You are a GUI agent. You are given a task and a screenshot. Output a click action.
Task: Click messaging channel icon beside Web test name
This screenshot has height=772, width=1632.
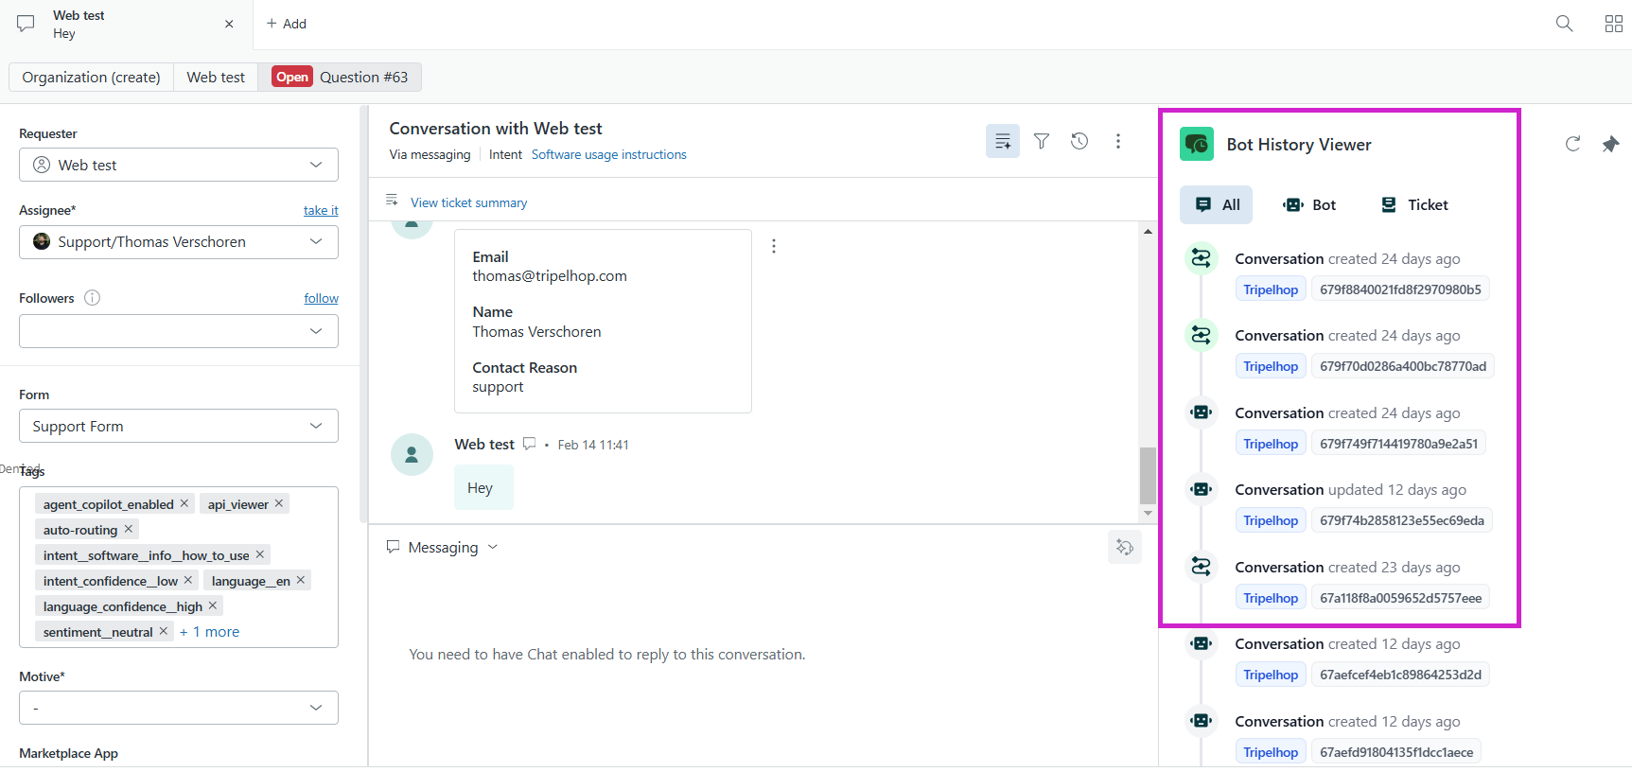point(530,444)
